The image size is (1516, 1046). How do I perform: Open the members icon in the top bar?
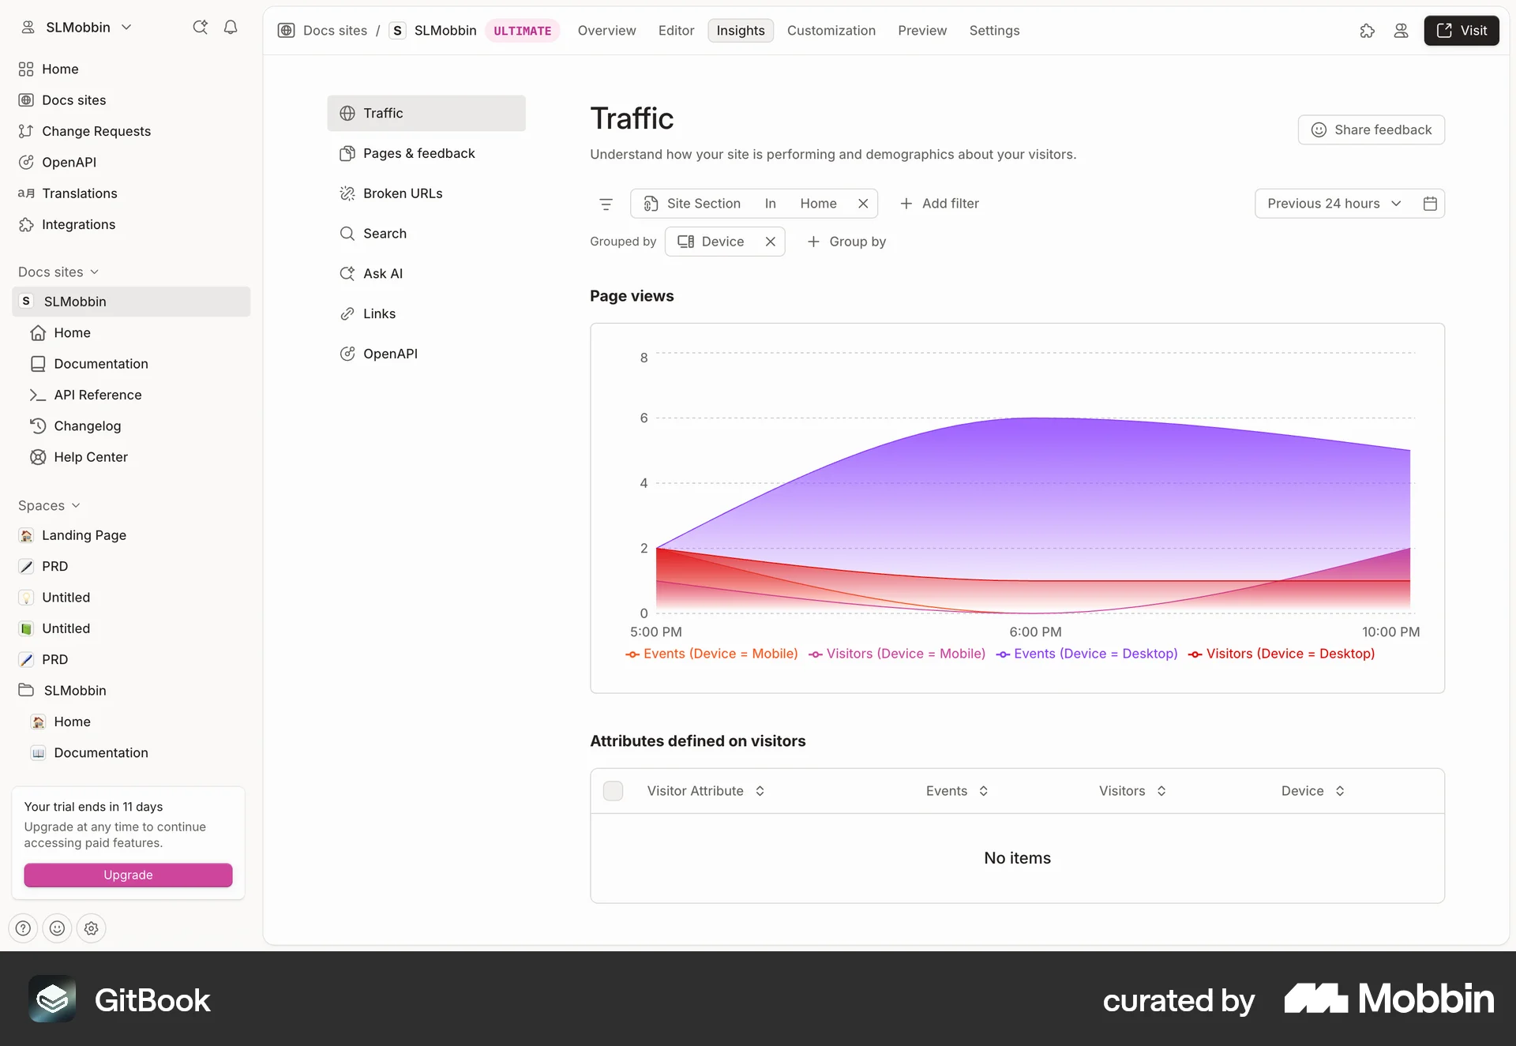point(1401,31)
